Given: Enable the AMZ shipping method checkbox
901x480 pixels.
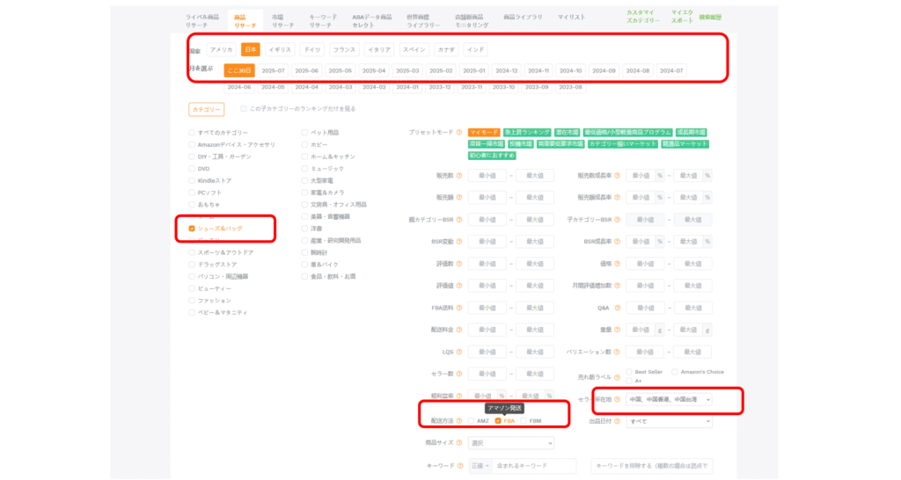Looking at the screenshot, I should 471,421.
